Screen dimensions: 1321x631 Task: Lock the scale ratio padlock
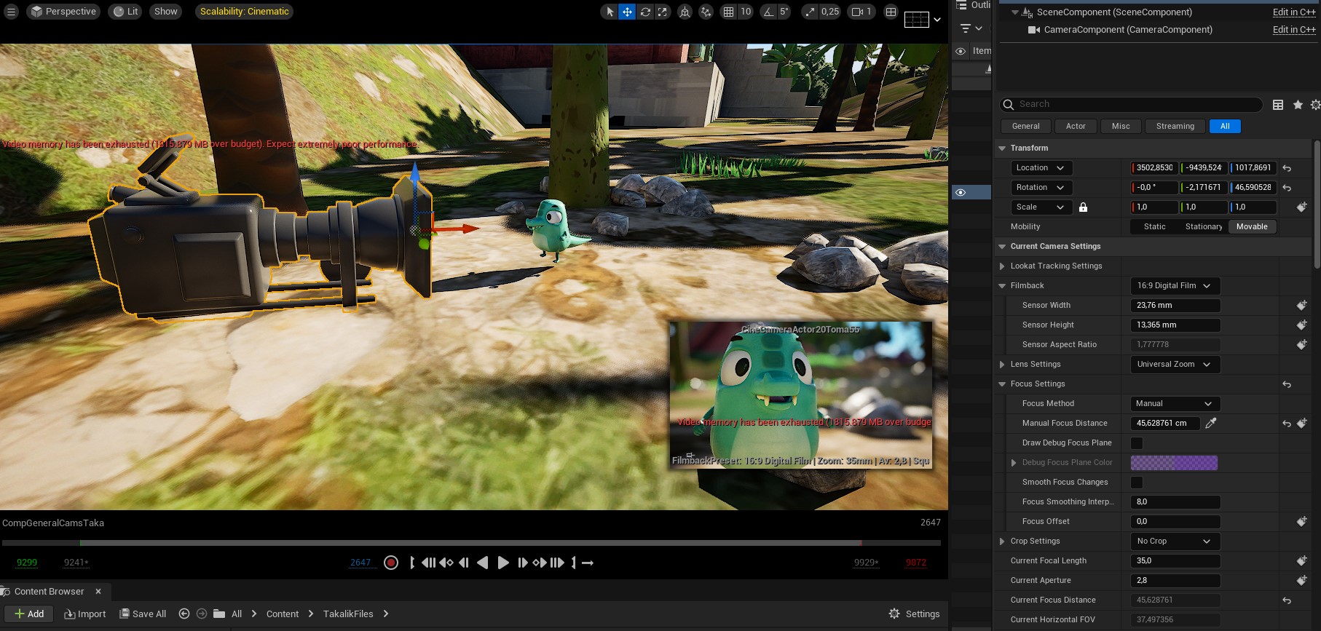coord(1083,207)
